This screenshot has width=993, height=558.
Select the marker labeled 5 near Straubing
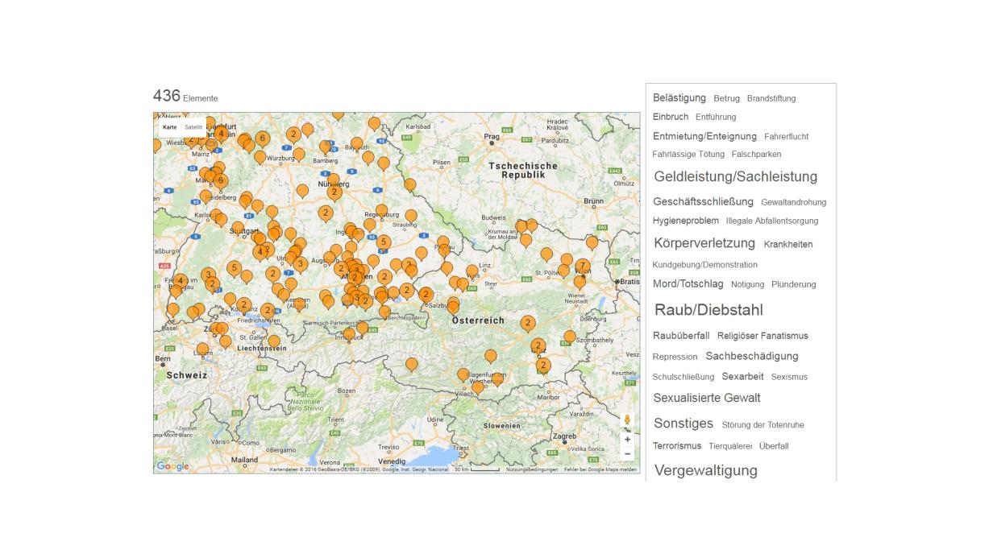pos(384,242)
